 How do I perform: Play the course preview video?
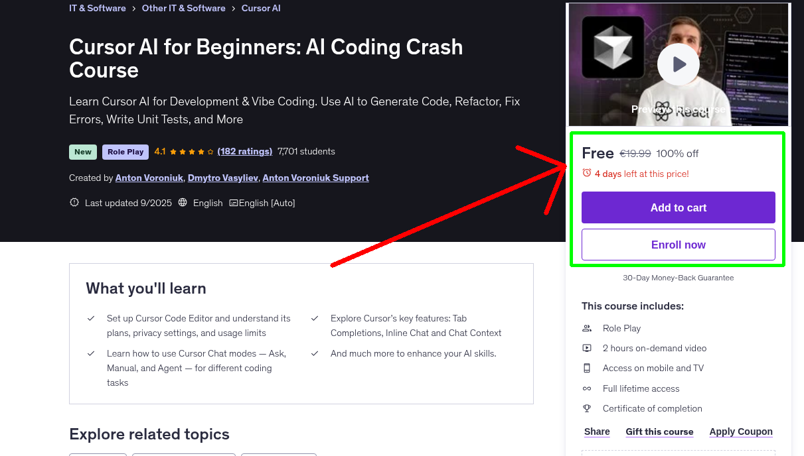tap(679, 64)
